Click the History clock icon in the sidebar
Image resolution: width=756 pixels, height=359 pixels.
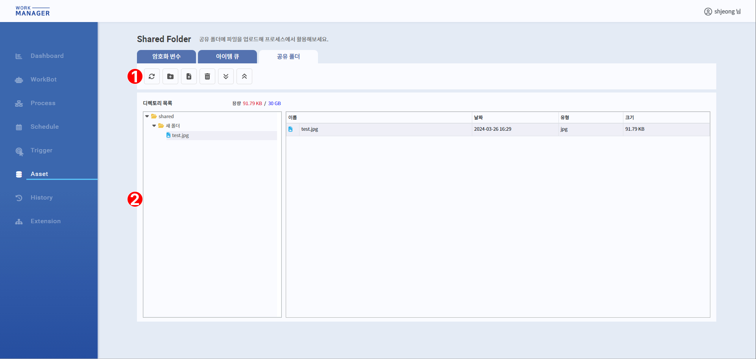(19, 198)
